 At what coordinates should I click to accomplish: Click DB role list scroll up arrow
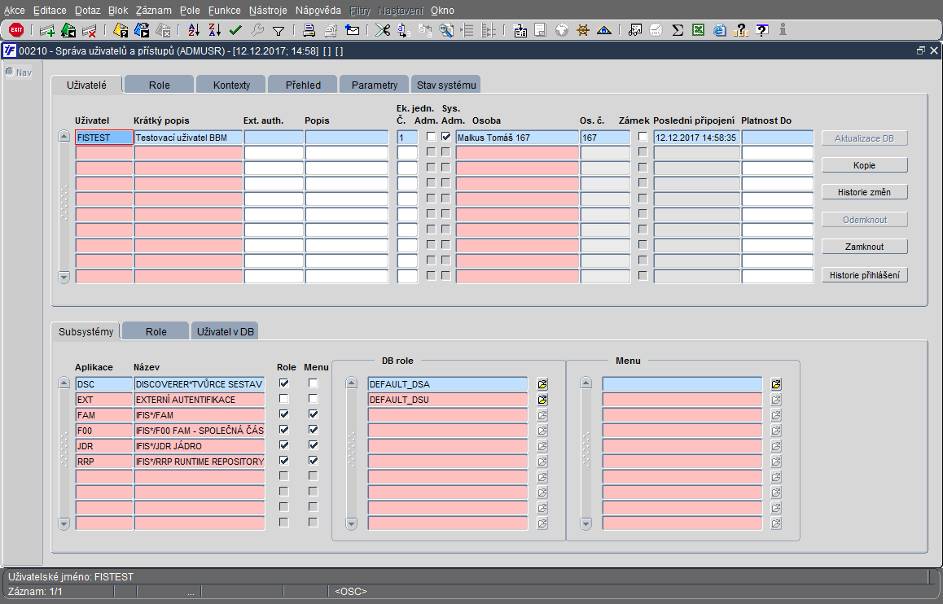[x=352, y=383]
